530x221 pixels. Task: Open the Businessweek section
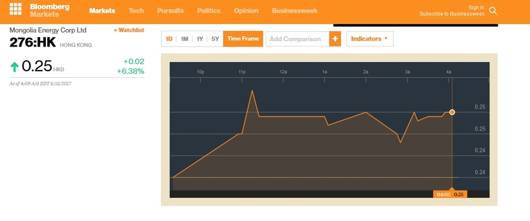295,11
